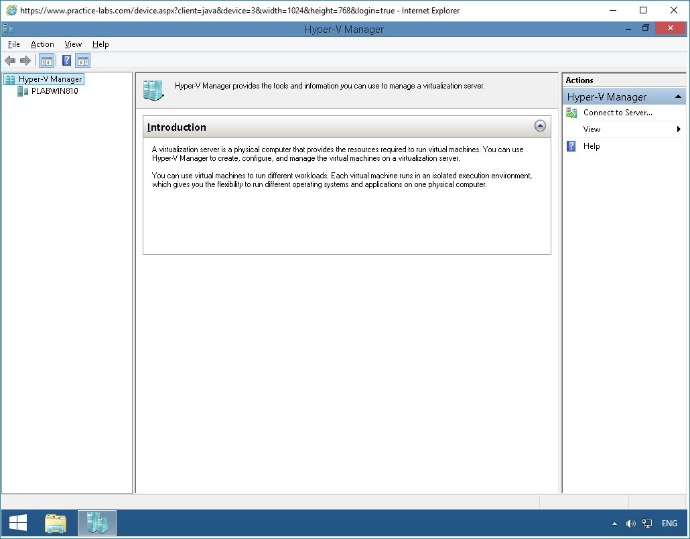Viewport: 690px width, 539px height.
Task: Click the speaker volume control in taskbar
Action: pos(630,524)
